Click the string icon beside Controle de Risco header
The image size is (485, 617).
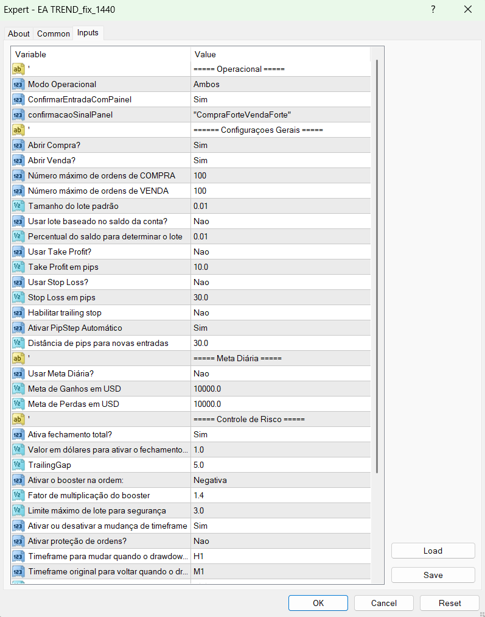18,419
